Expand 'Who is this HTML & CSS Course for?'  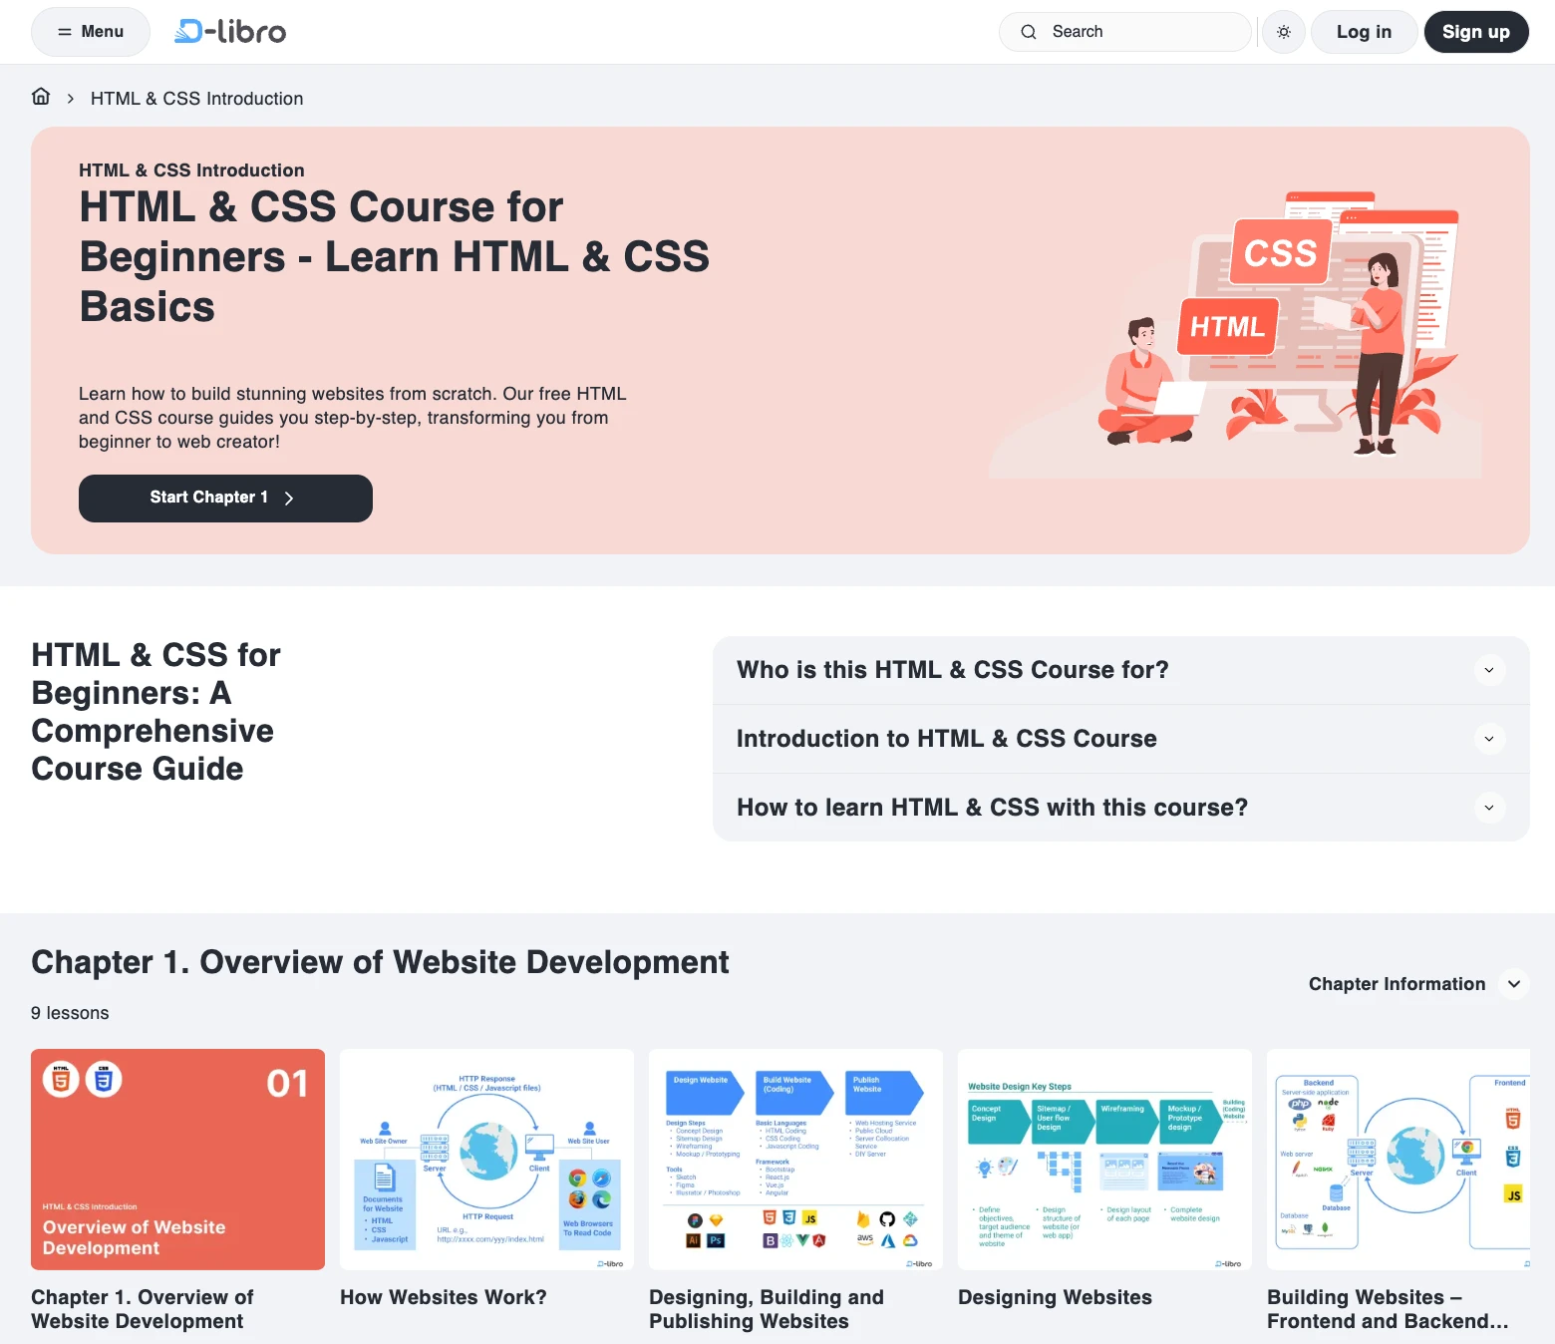(x=1488, y=670)
